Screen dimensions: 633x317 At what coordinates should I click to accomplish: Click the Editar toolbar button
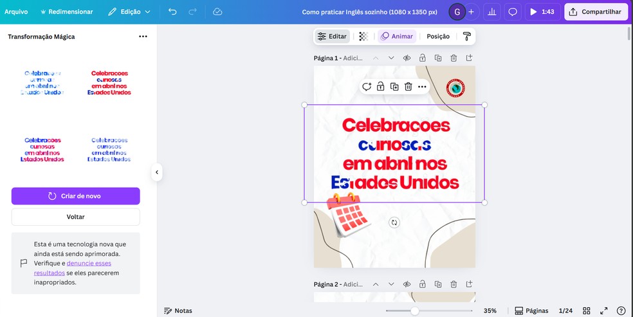click(x=332, y=36)
